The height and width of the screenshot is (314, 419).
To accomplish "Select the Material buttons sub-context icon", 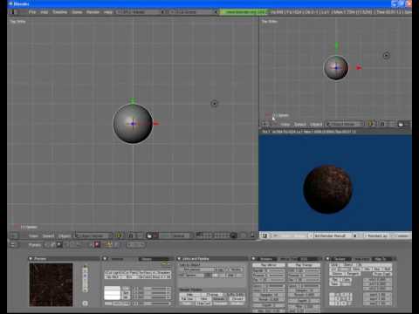I will pyautogui.click(x=97, y=245).
